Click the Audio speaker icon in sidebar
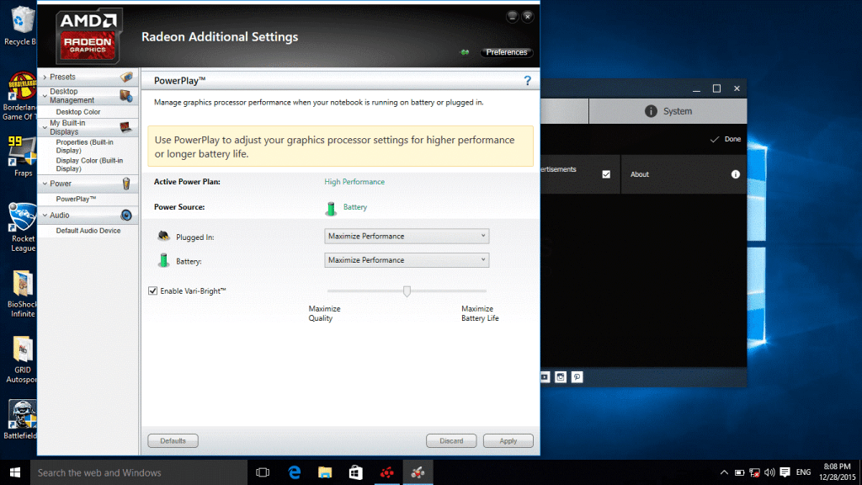The height and width of the screenshot is (485, 862). pyautogui.click(x=126, y=215)
